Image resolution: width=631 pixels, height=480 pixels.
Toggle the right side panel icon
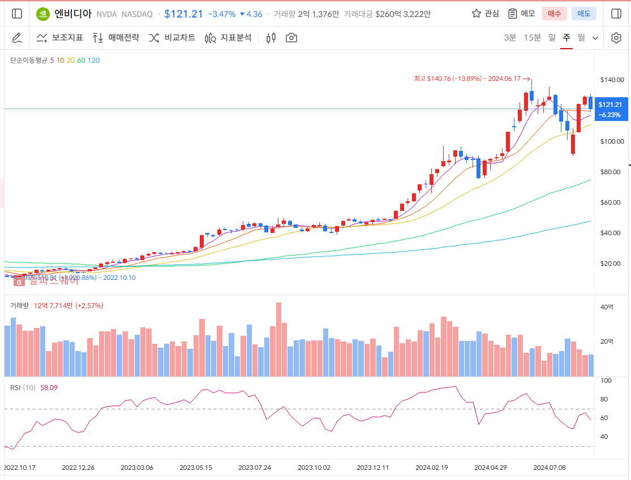click(x=616, y=14)
